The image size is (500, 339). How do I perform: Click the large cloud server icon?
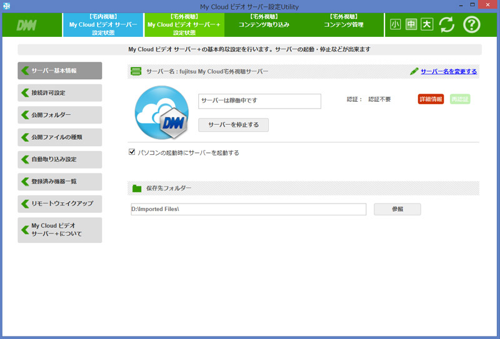[161, 113]
